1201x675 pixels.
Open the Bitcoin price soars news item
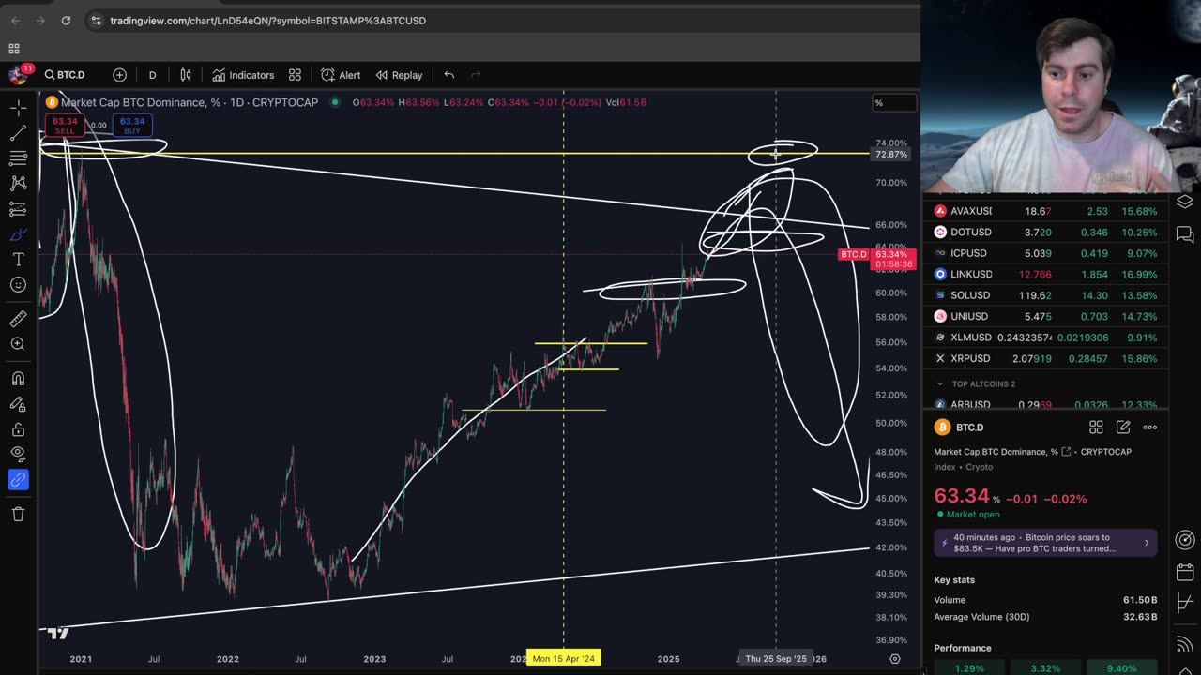(1046, 543)
